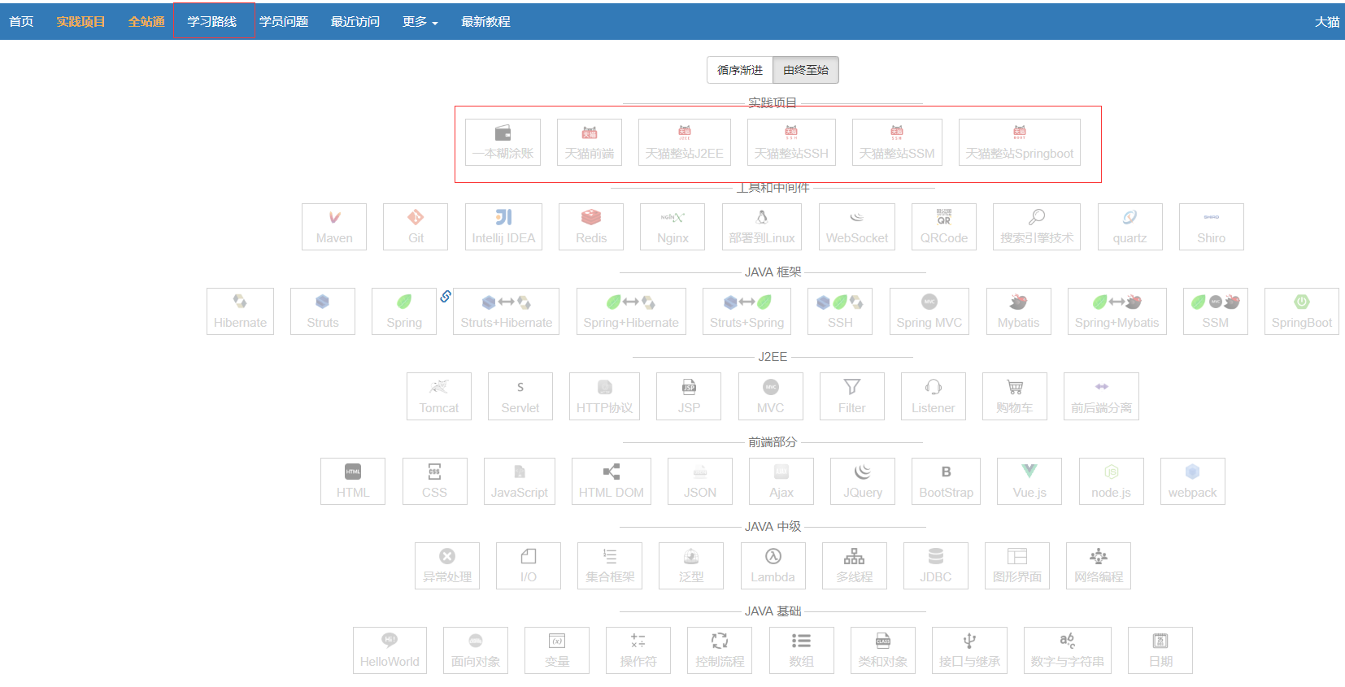The height and width of the screenshot is (687, 1345).
Task: Select the quartz tile
Action: [x=1130, y=227]
